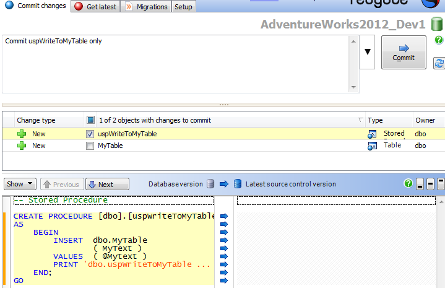Click the diff arrow next to INSERT line
Viewport: 445px width, 288px height.
(x=224, y=240)
